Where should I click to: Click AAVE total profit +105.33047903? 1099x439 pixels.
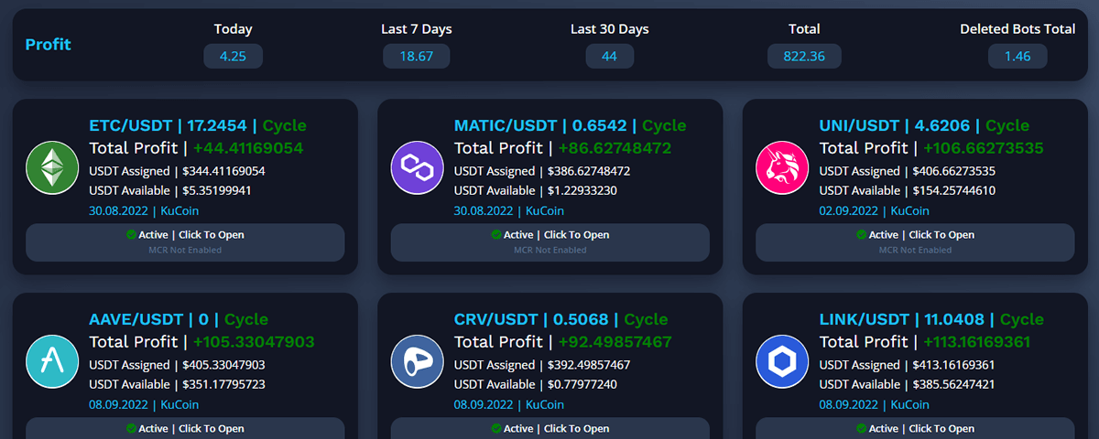[x=254, y=341]
